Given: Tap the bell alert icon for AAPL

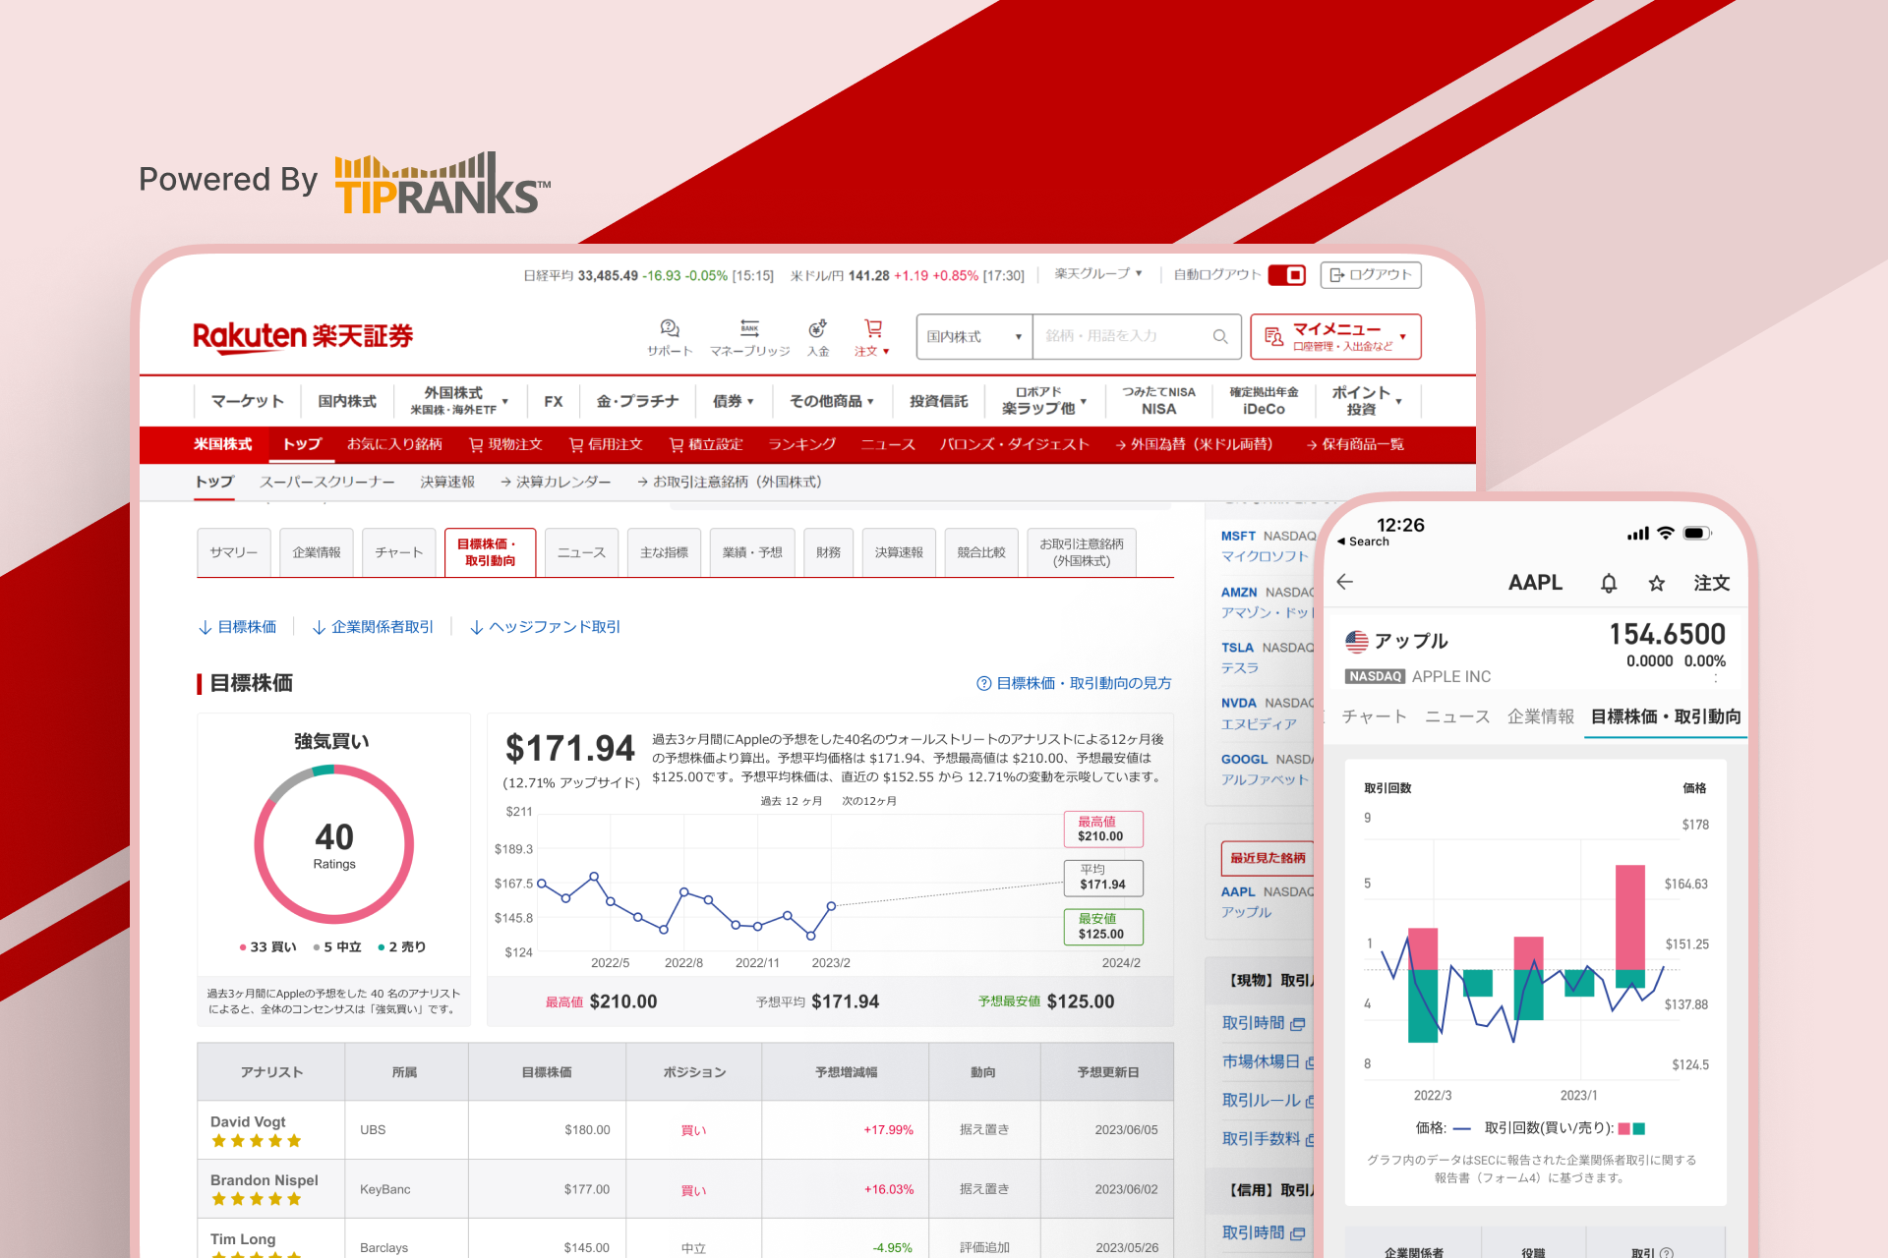Looking at the screenshot, I should (x=1609, y=583).
